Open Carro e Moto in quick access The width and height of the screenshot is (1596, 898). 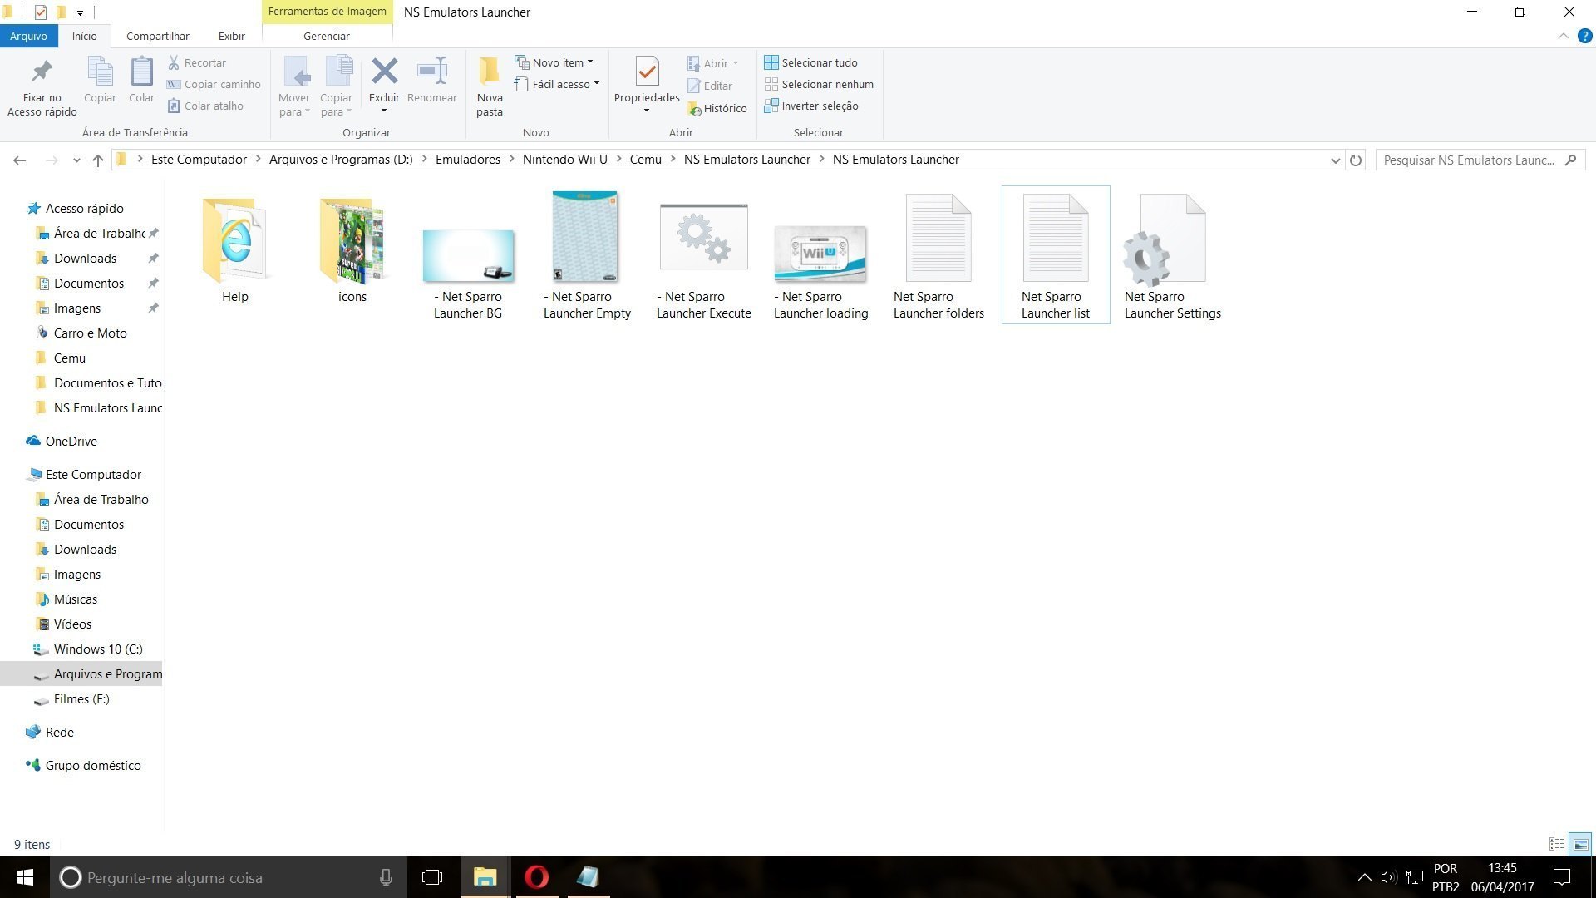click(91, 333)
